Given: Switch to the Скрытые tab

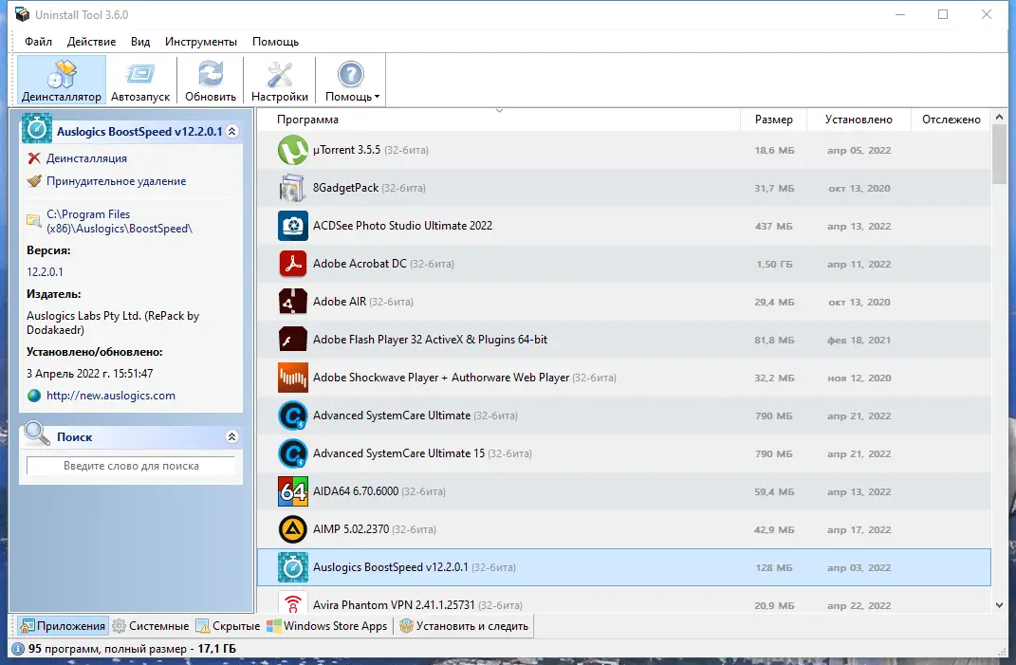Looking at the screenshot, I should [x=228, y=626].
